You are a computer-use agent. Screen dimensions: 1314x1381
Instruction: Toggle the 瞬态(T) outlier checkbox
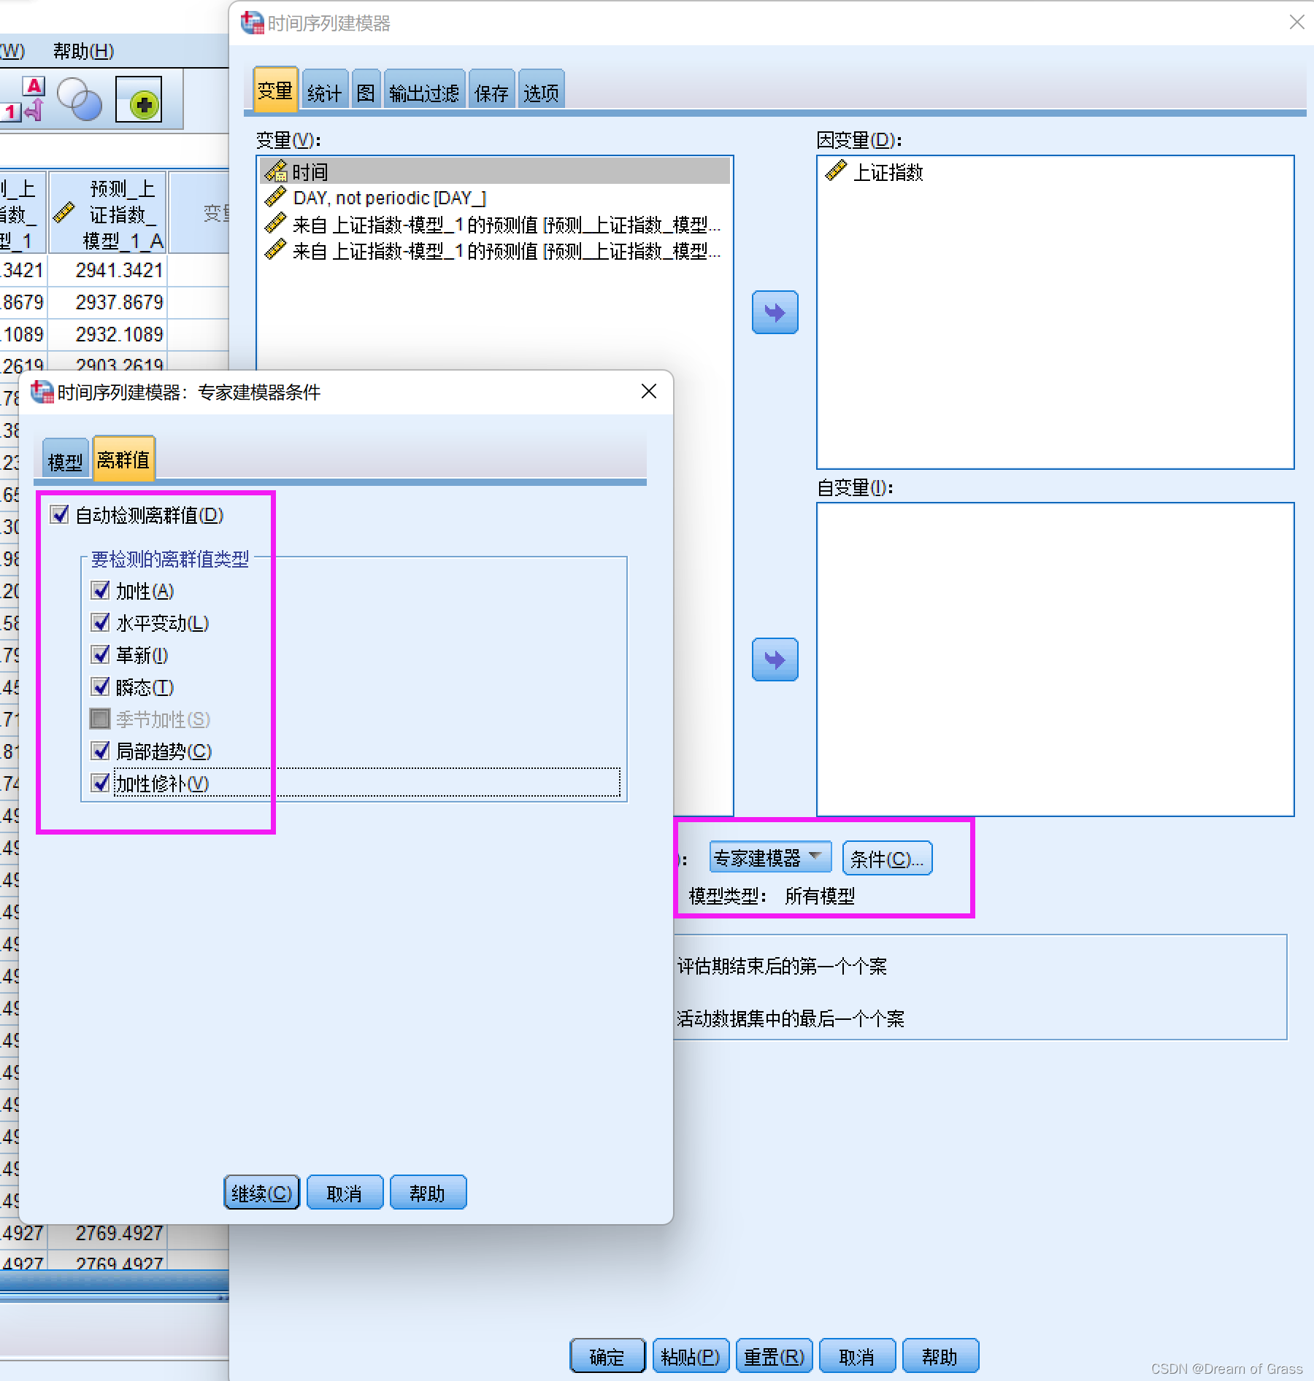click(100, 687)
